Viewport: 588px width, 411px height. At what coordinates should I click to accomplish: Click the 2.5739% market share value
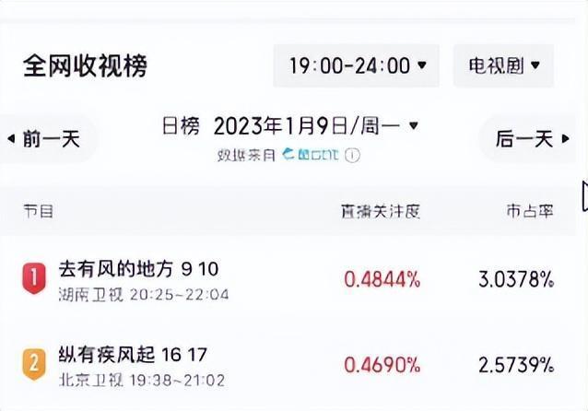(x=516, y=365)
